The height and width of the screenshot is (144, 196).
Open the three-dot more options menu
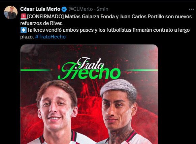[191, 9]
